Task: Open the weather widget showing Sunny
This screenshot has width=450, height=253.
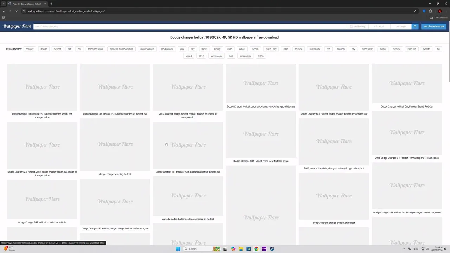Action: 9,249
